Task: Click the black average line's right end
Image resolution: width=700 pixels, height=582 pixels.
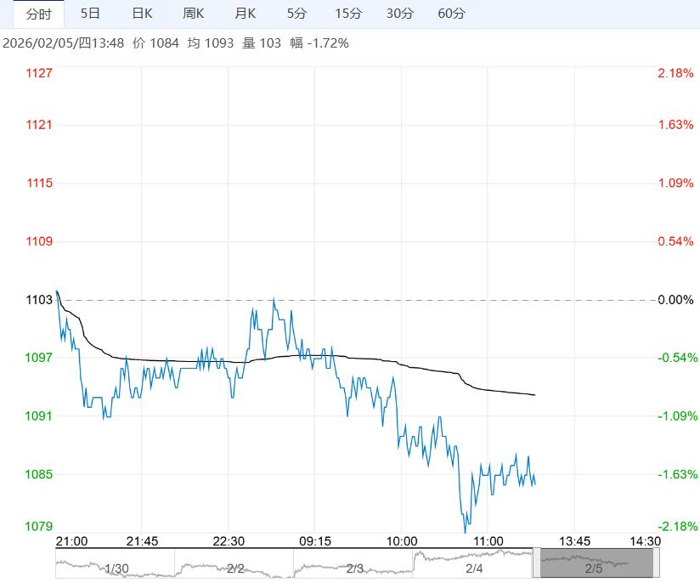Action: [x=534, y=395]
